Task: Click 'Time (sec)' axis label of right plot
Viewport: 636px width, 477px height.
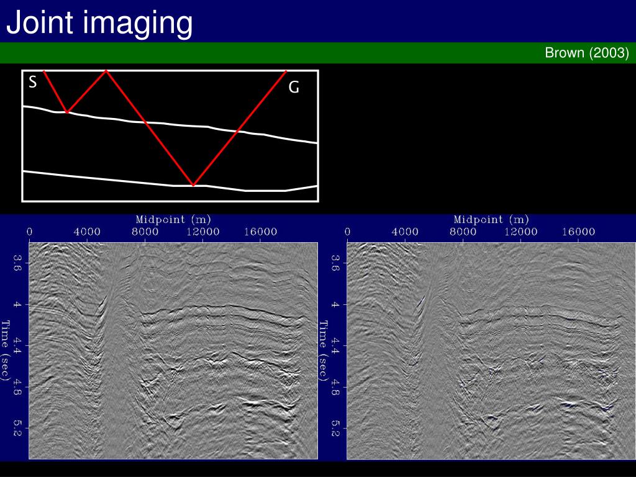Action: coord(323,350)
